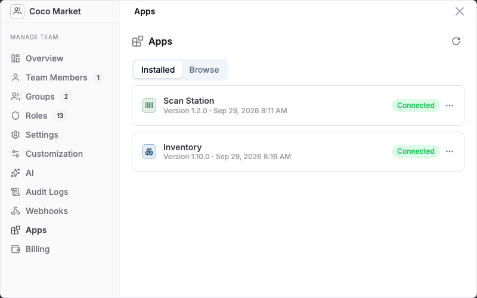Click the MANAGE TEAM heading

[x=34, y=37]
